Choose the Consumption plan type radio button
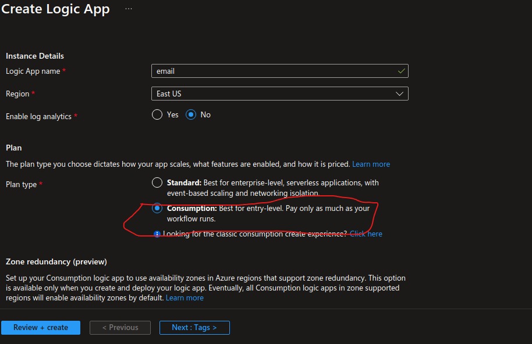Screen dimensions: 532x344 (157, 208)
